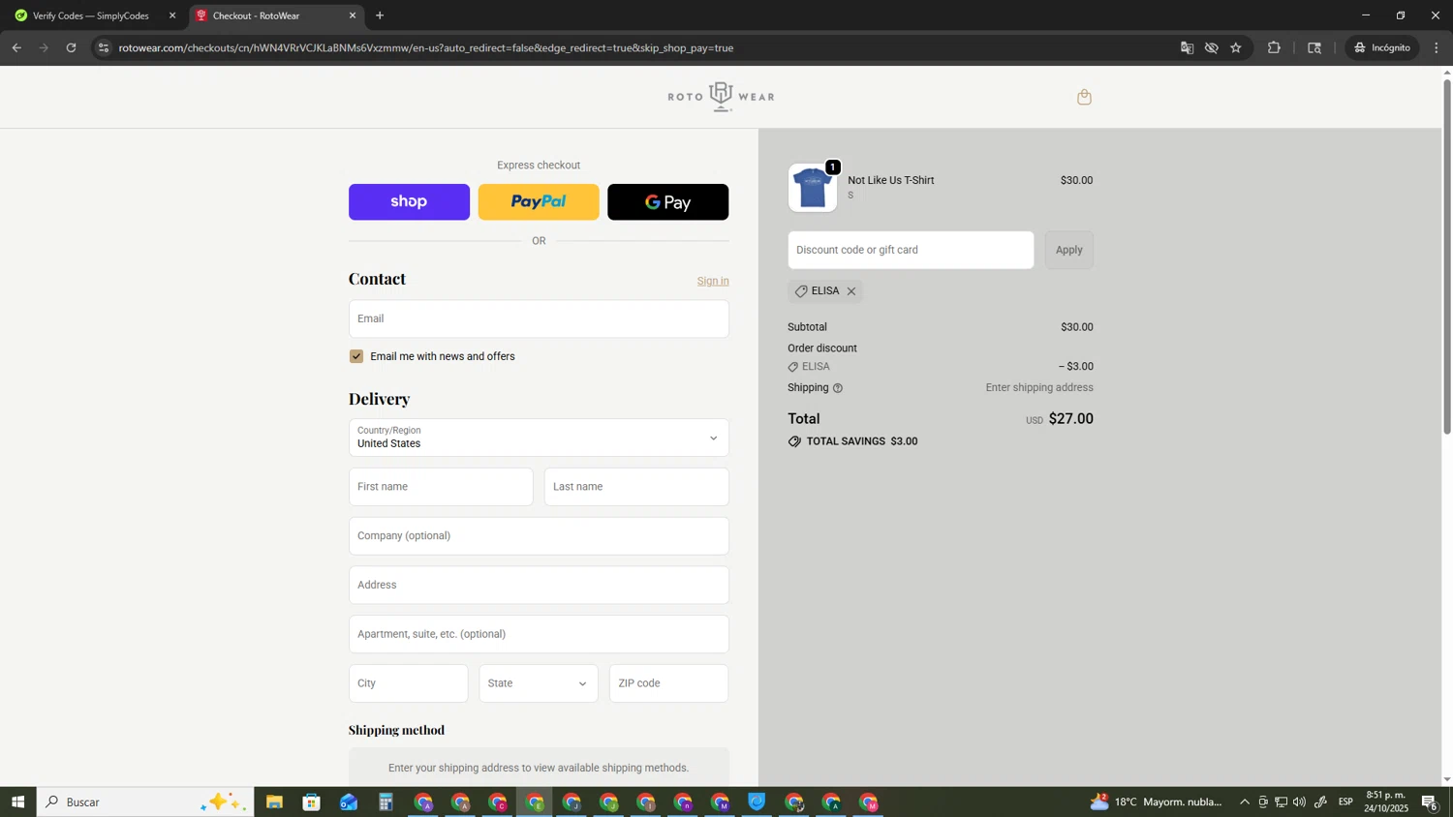Image resolution: width=1453 pixels, height=817 pixels.
Task: Open File Explorer from the taskbar
Action: pyautogui.click(x=274, y=802)
